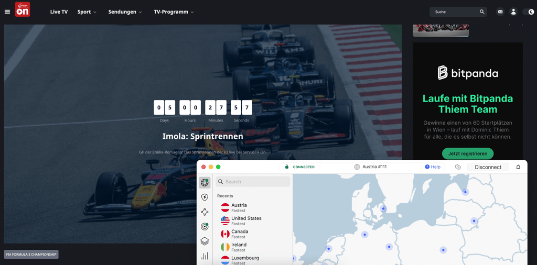Click the VPN window green zoom button
The height and width of the screenshot is (265, 537).
(218, 167)
